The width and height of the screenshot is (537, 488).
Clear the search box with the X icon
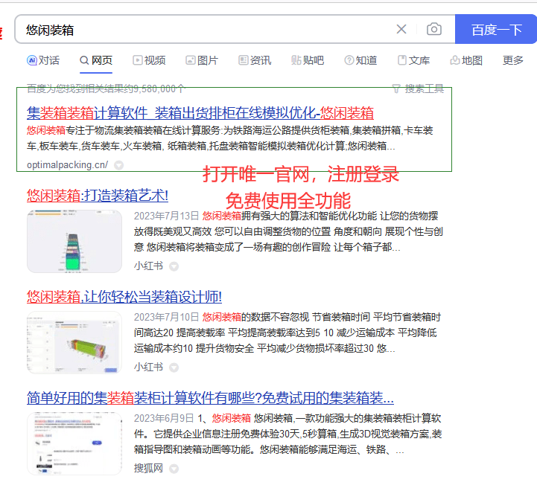[401, 29]
